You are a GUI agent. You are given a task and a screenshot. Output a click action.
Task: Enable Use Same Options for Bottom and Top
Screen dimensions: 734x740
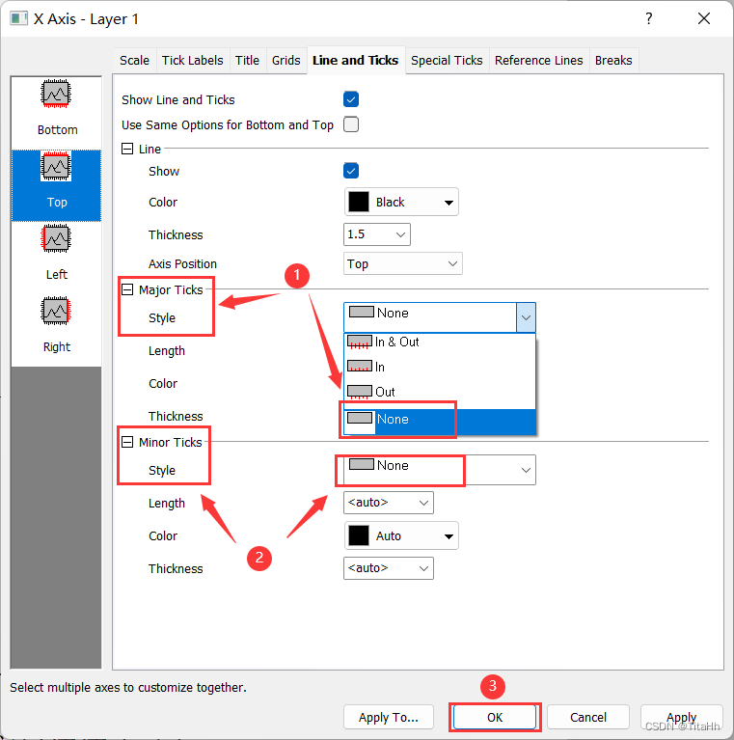[351, 124]
